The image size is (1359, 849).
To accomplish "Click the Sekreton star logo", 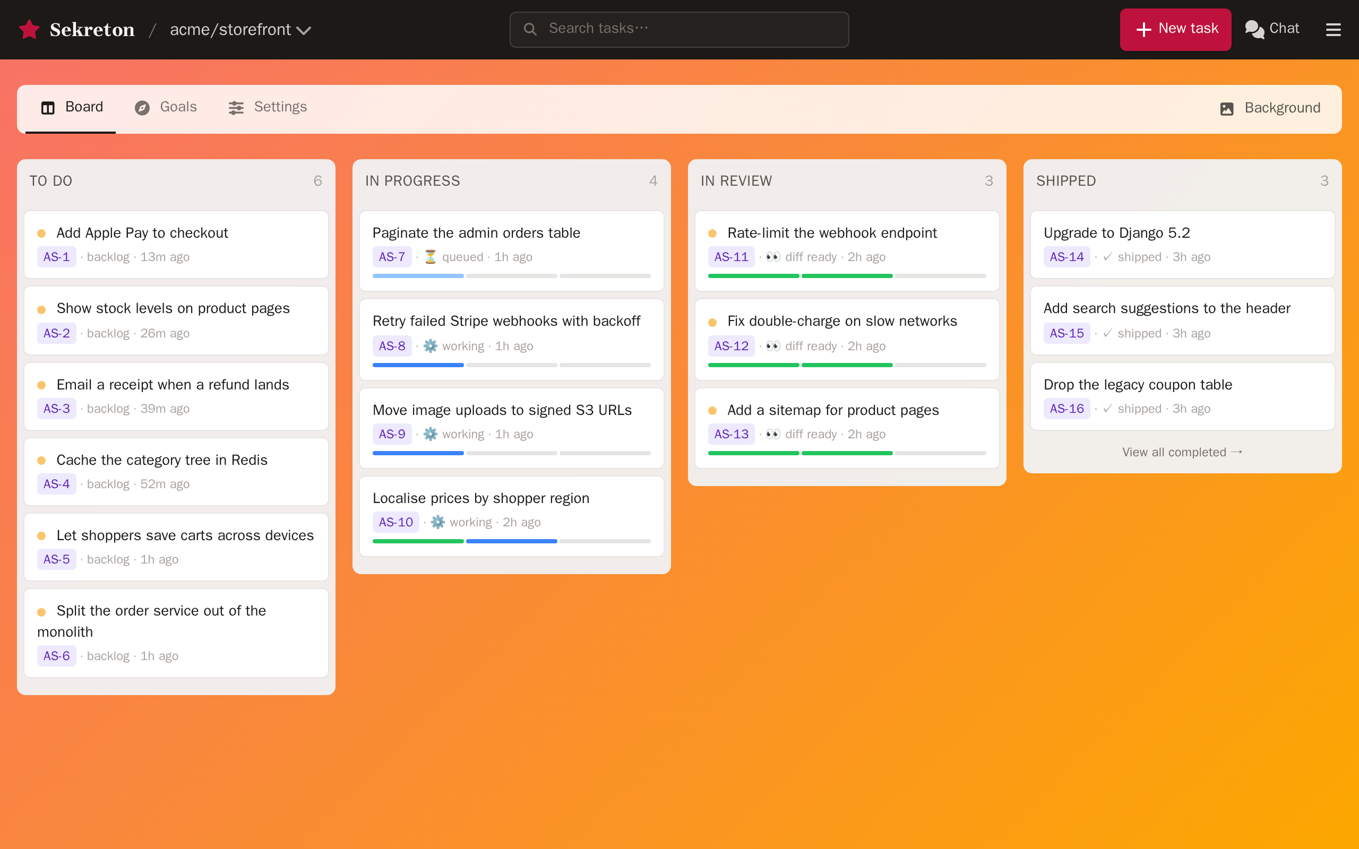I will pos(29,29).
